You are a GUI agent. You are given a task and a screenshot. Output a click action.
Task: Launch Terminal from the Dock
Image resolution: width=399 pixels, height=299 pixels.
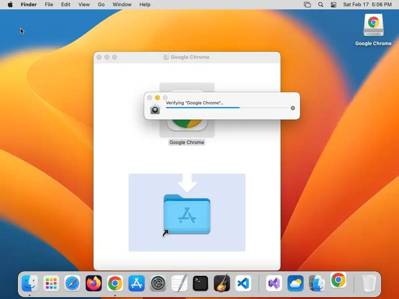201,283
